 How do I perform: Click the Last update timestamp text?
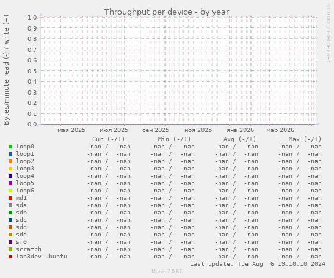[x=258, y=264]
